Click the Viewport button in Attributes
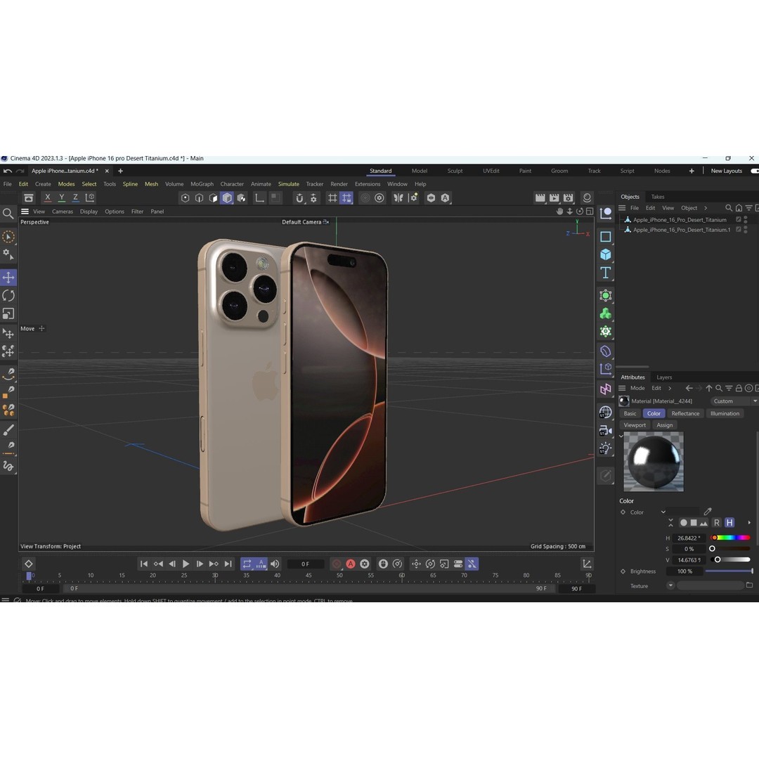 [635, 425]
